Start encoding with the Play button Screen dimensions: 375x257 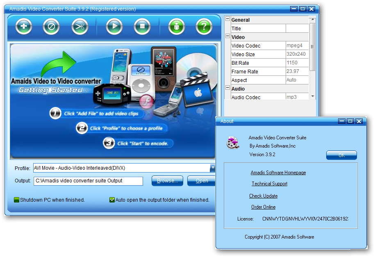(114, 26)
